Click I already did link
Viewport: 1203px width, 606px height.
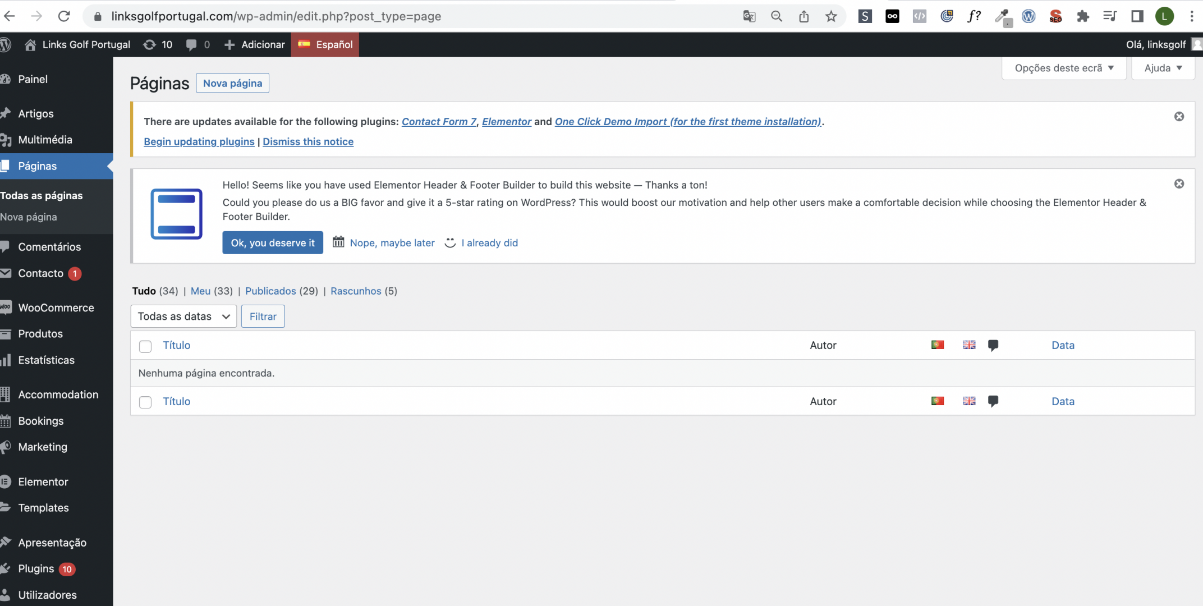pos(489,242)
